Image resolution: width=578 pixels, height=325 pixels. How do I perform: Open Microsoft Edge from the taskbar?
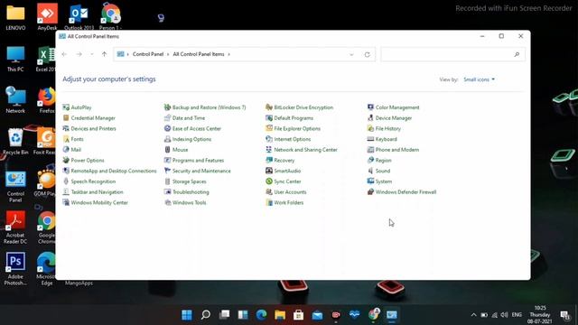click(x=261, y=315)
